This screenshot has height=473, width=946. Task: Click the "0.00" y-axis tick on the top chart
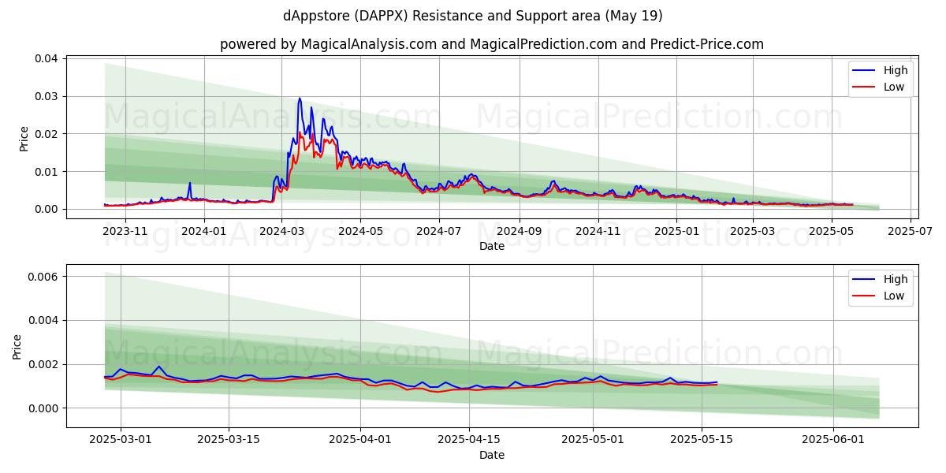point(46,209)
